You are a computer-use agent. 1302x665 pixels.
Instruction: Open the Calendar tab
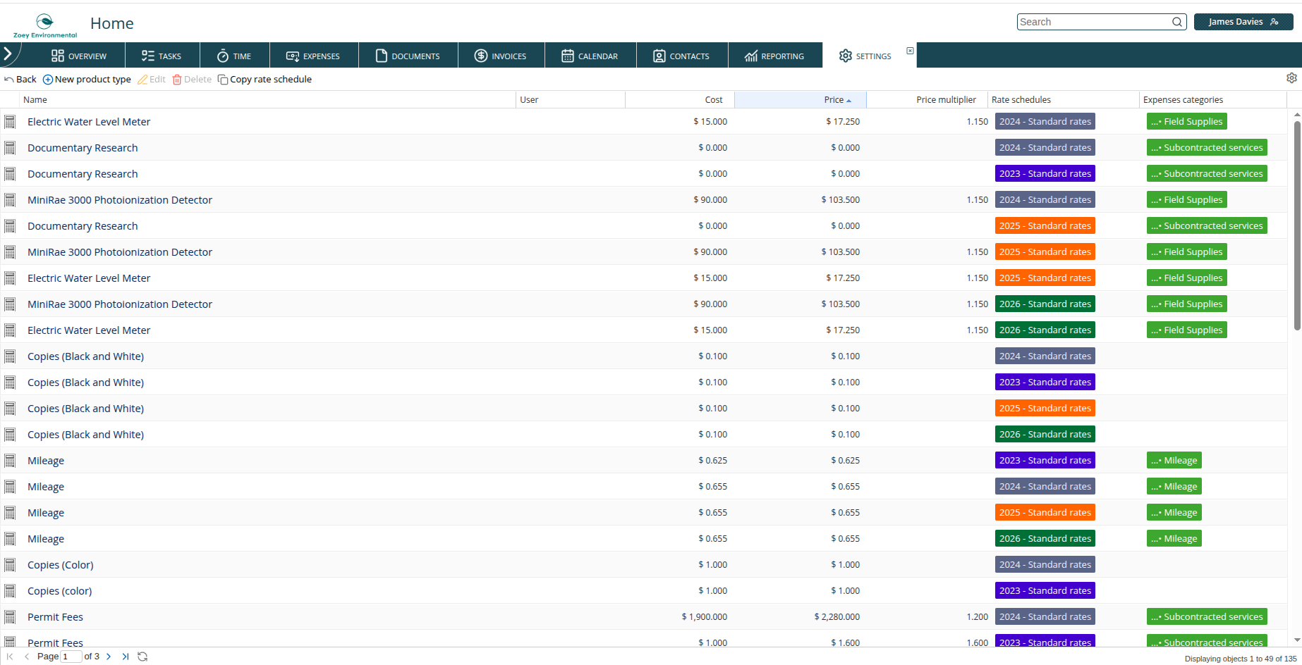click(590, 56)
